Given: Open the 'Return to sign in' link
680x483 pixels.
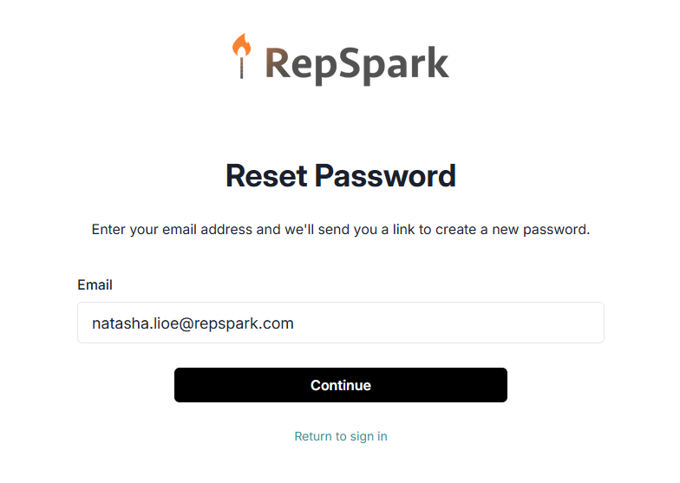Looking at the screenshot, I should point(341,436).
